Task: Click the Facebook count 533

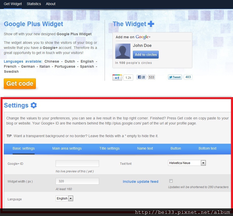Action: 151,77
